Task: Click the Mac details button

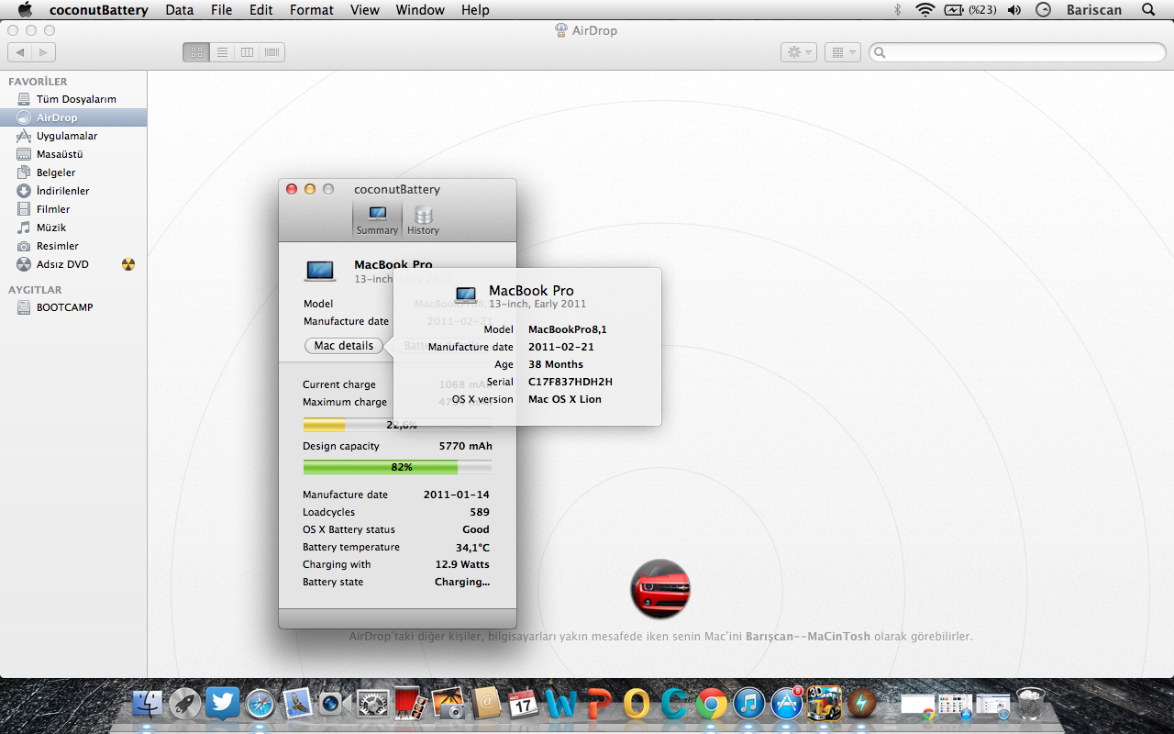Action: tap(344, 346)
